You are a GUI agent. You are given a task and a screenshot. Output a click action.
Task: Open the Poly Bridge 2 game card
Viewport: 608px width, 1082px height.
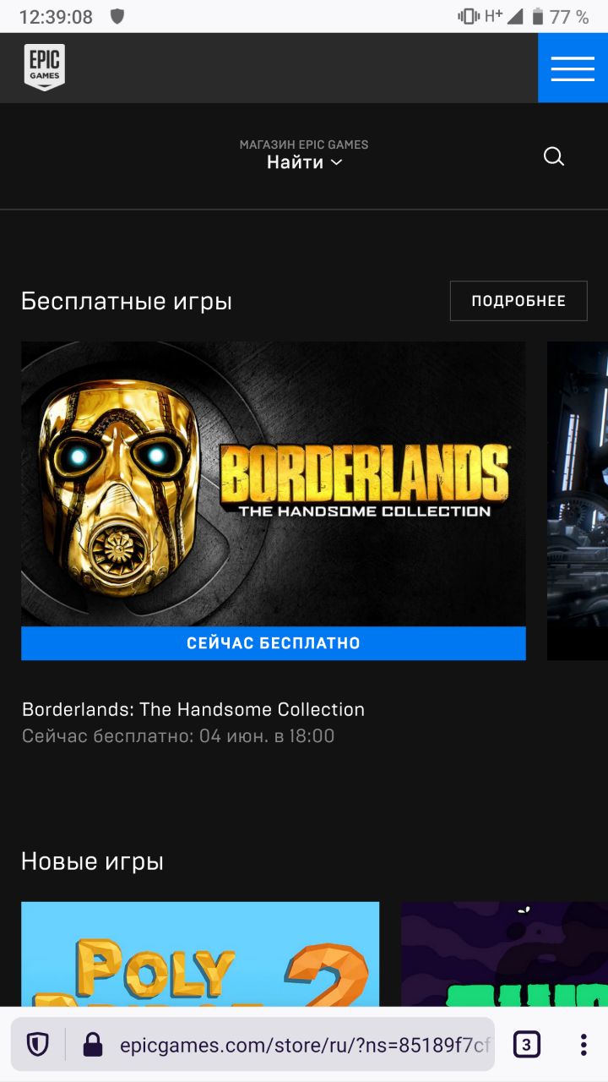pyautogui.click(x=200, y=954)
